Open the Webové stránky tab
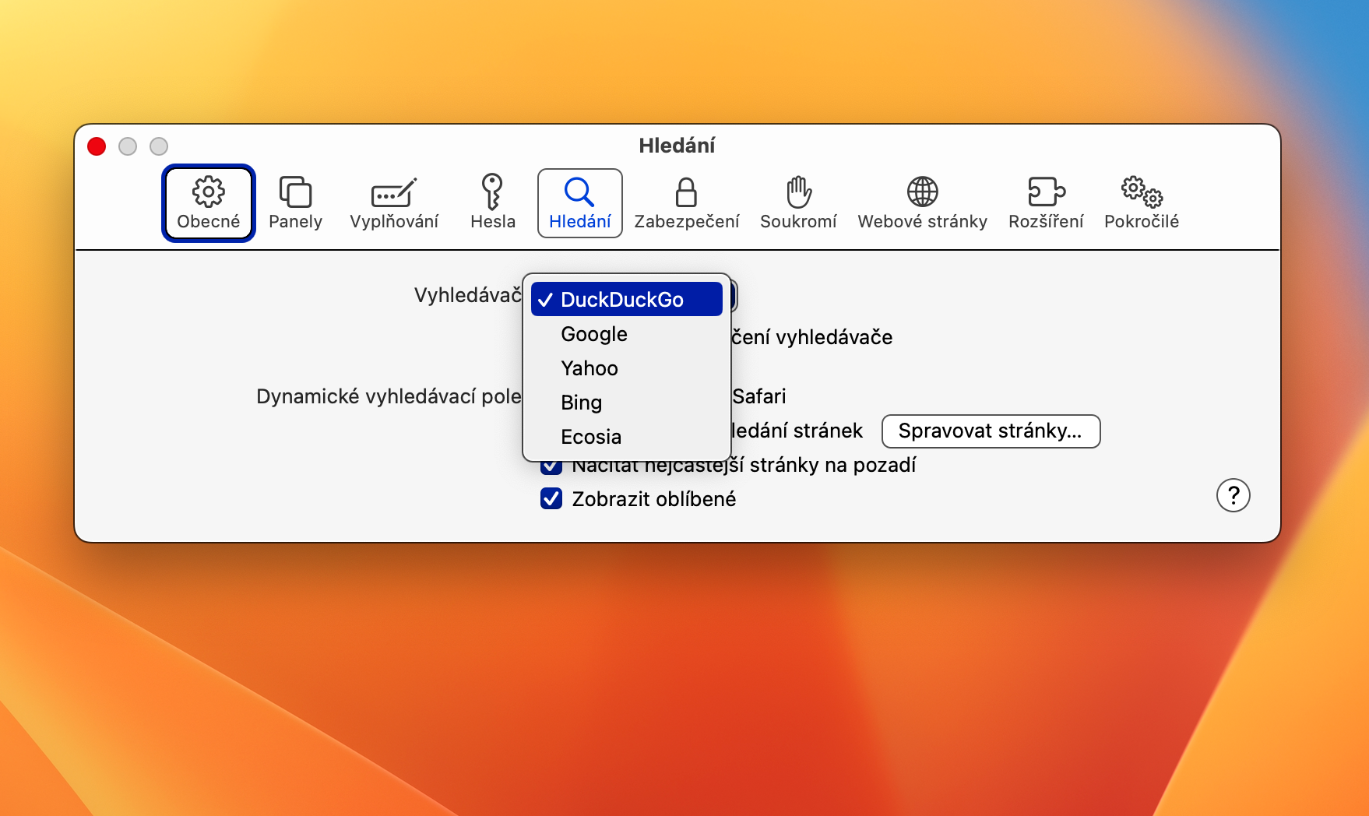The width and height of the screenshot is (1369, 816). pyautogui.click(x=923, y=203)
